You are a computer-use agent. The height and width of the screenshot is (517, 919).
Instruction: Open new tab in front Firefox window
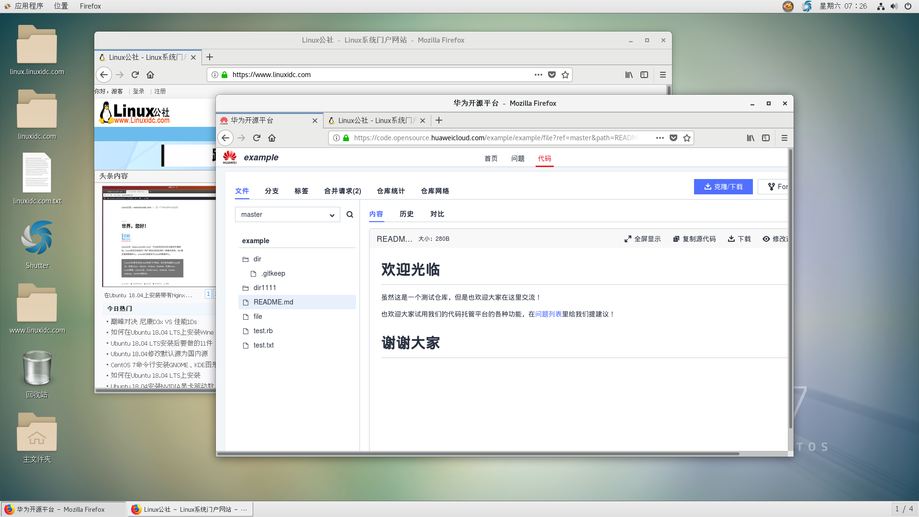pyautogui.click(x=439, y=120)
